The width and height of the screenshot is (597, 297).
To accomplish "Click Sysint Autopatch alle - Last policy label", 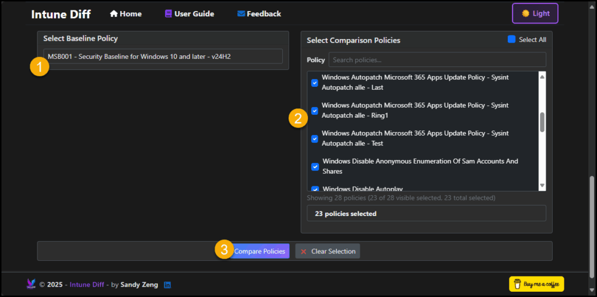I will [415, 82].
